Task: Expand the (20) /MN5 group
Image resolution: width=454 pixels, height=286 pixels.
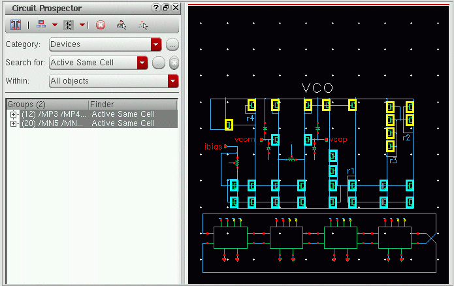Action: [13, 123]
